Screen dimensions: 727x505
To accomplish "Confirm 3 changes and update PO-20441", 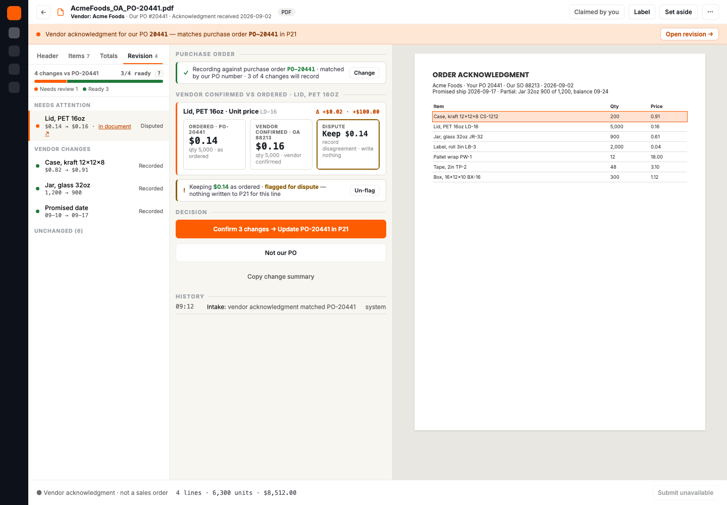I will [x=281, y=229].
